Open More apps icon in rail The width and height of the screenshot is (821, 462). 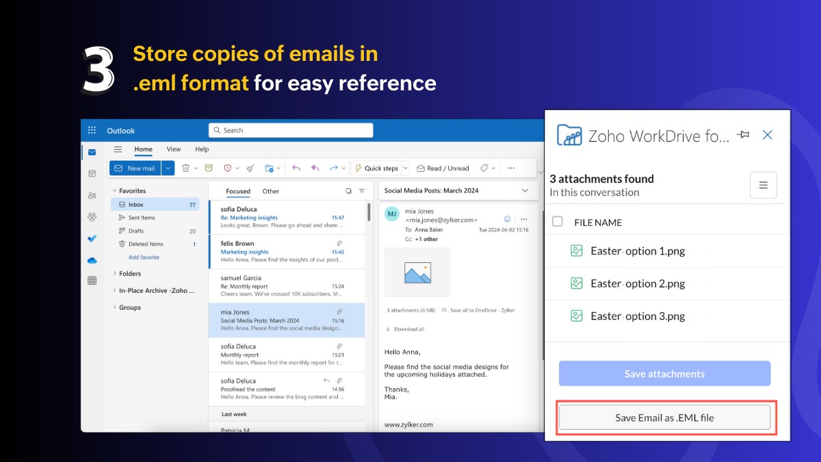[x=92, y=281]
